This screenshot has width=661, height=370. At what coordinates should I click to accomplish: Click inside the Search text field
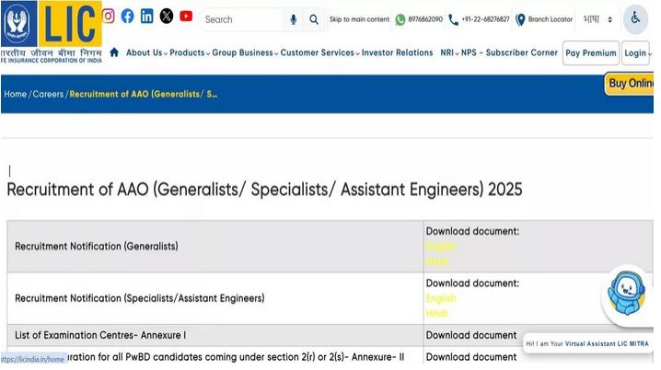[x=241, y=19]
